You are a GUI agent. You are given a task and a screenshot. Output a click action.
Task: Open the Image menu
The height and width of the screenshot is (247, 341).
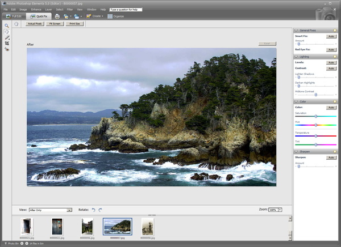click(x=23, y=10)
